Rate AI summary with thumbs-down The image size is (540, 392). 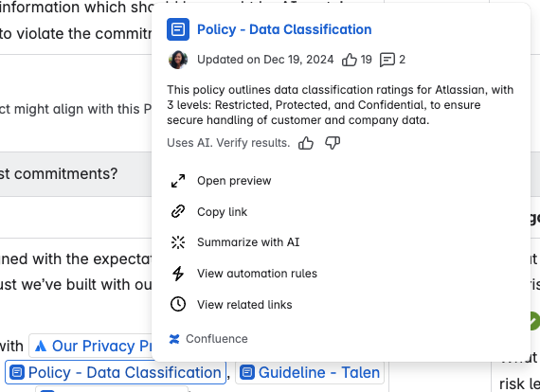pyautogui.click(x=333, y=142)
